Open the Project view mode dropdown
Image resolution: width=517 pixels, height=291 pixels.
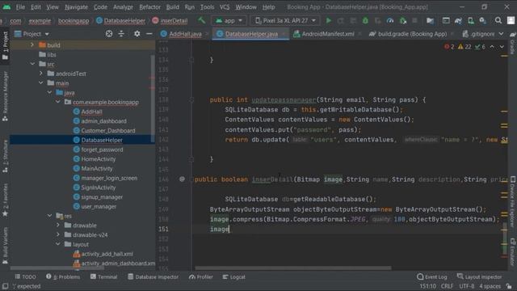(x=32, y=34)
